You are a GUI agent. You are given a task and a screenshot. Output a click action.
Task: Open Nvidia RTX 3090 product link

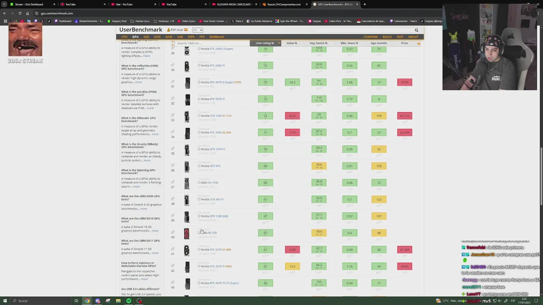pos(216,133)
